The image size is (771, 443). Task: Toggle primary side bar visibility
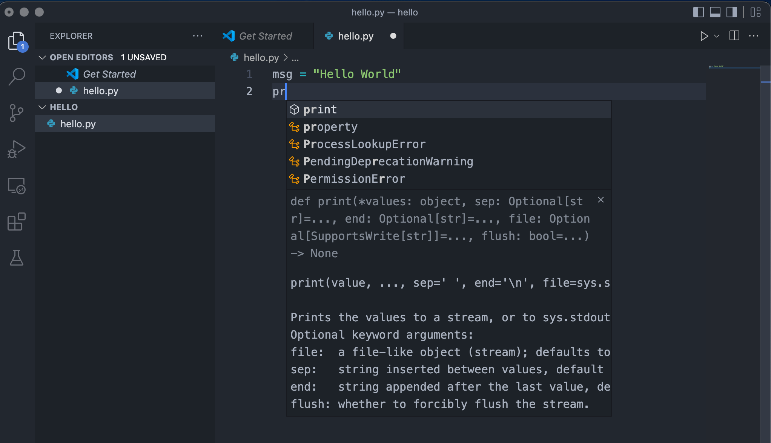coord(698,12)
